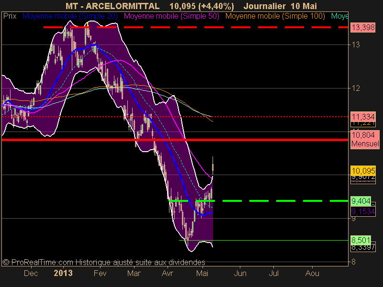Click the chart title 'MT - ARCELORMITTAL'
This screenshot has width=383, height=287.
click(113, 6)
